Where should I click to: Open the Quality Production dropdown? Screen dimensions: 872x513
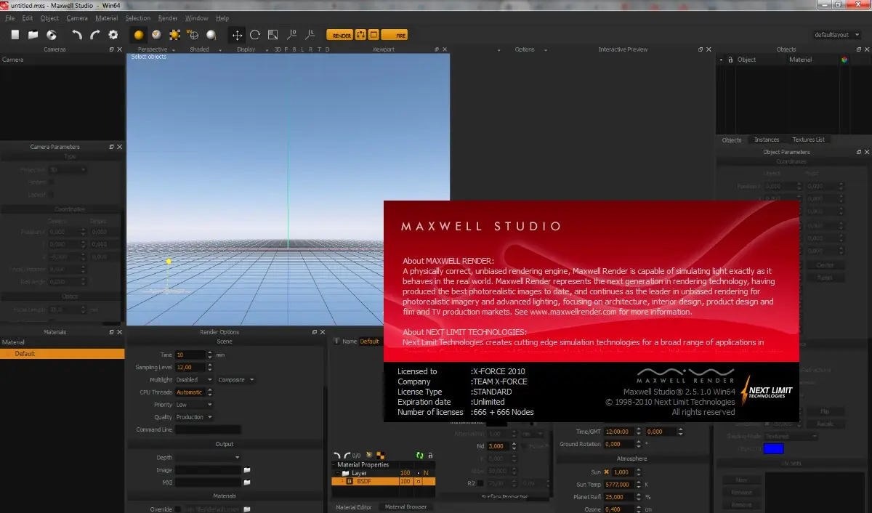194,417
